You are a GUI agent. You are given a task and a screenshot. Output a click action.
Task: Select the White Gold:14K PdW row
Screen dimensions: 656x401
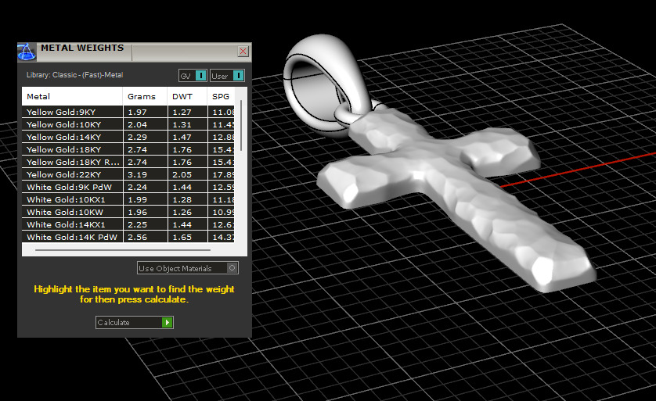(x=128, y=237)
